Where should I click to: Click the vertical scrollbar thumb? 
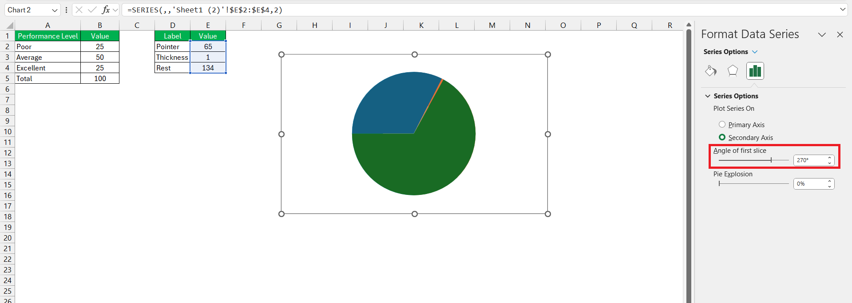689,166
